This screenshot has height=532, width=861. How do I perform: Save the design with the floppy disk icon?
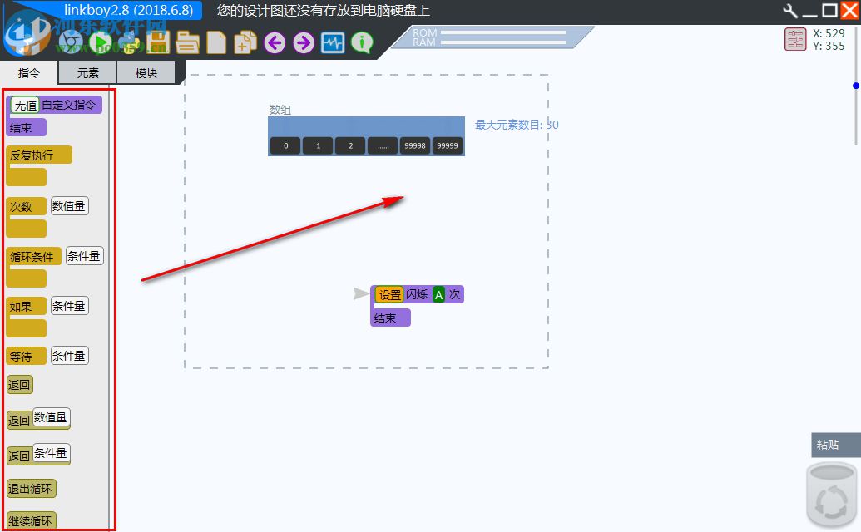[x=157, y=42]
